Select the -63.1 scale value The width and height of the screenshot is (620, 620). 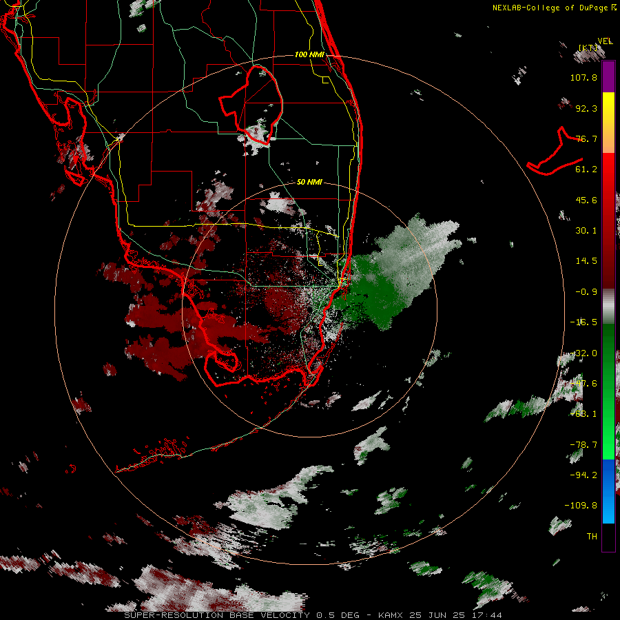(583, 414)
